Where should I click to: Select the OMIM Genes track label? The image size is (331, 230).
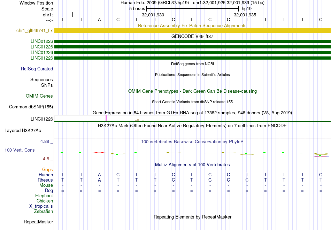coord(39,96)
